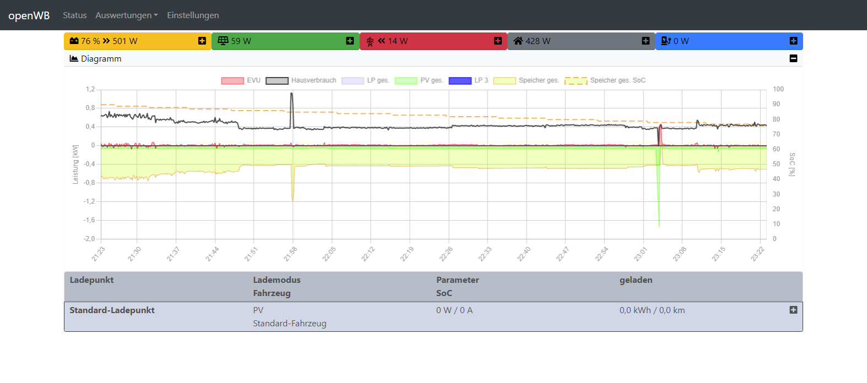Viewport: 867px width, 383px height.
Task: Go to Einstellungen in the navbar
Action: [193, 15]
